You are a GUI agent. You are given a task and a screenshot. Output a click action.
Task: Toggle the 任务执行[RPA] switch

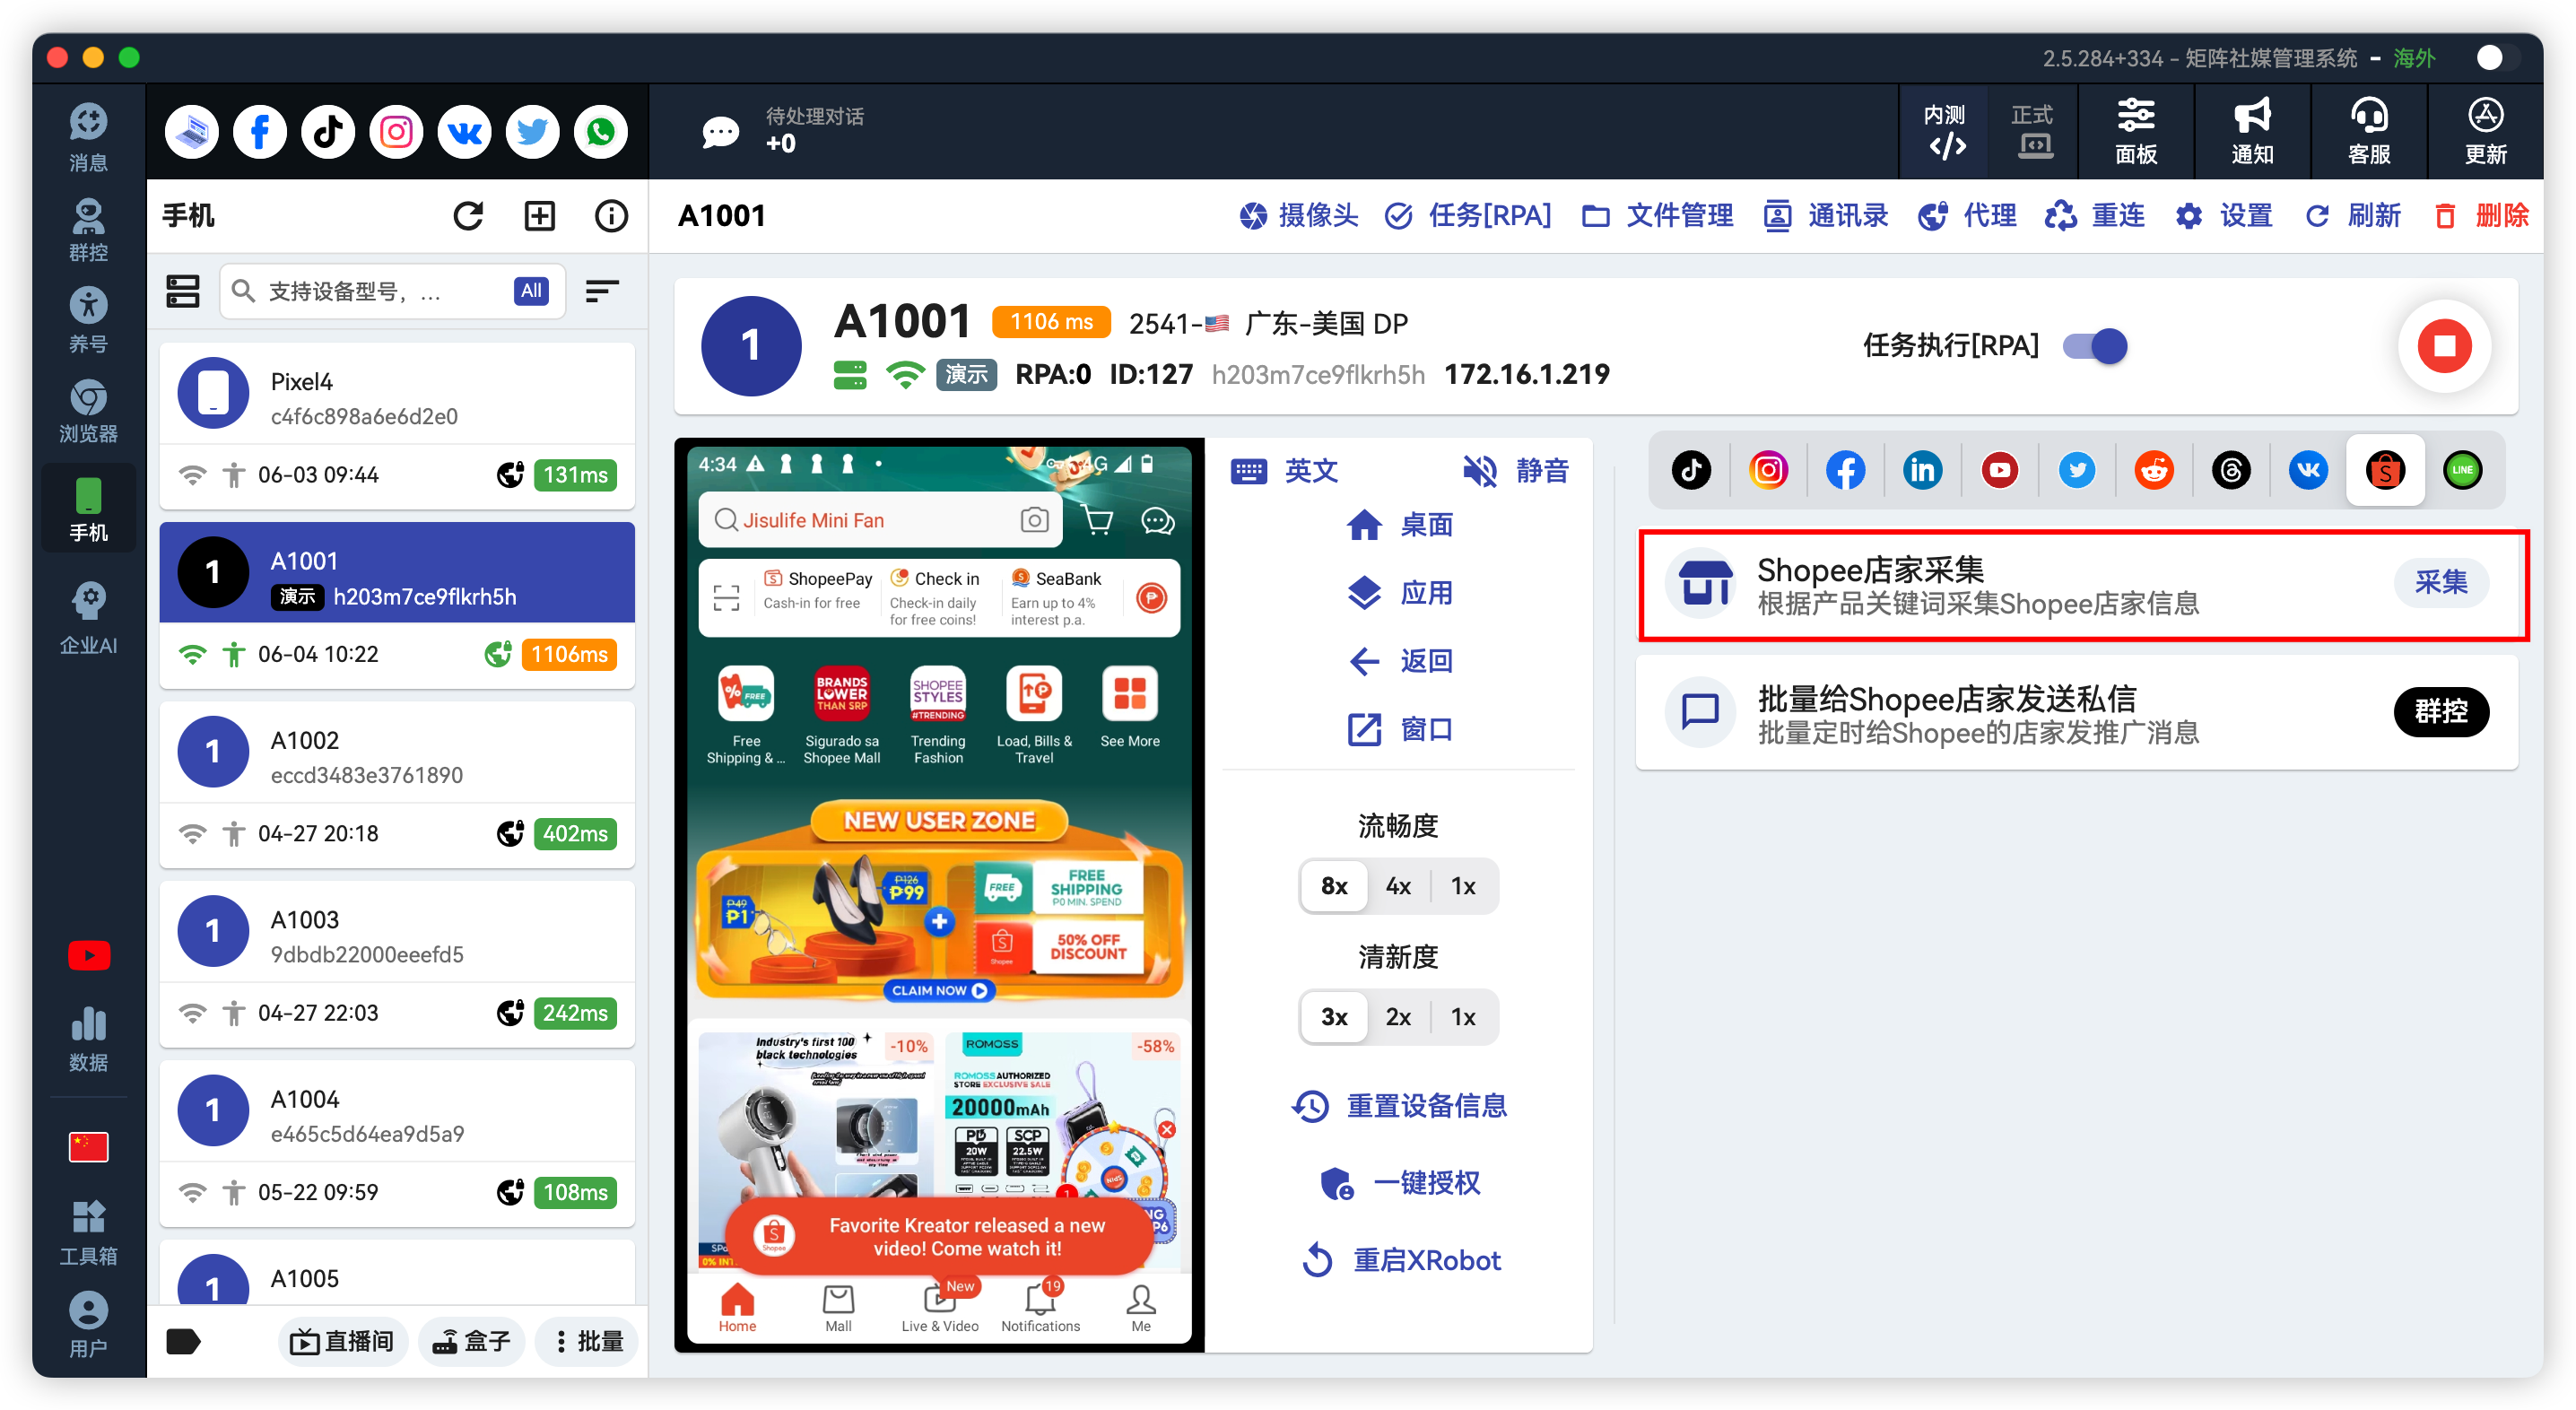2095,346
